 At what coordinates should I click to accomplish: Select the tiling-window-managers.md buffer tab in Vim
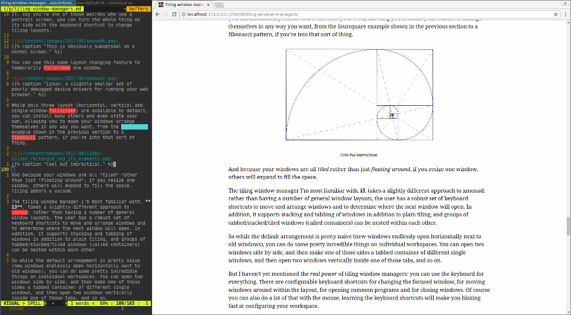tap(42, 8)
